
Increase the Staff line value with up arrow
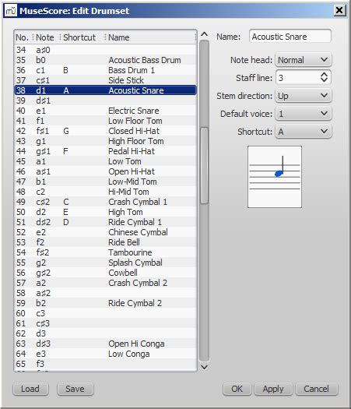click(x=325, y=74)
